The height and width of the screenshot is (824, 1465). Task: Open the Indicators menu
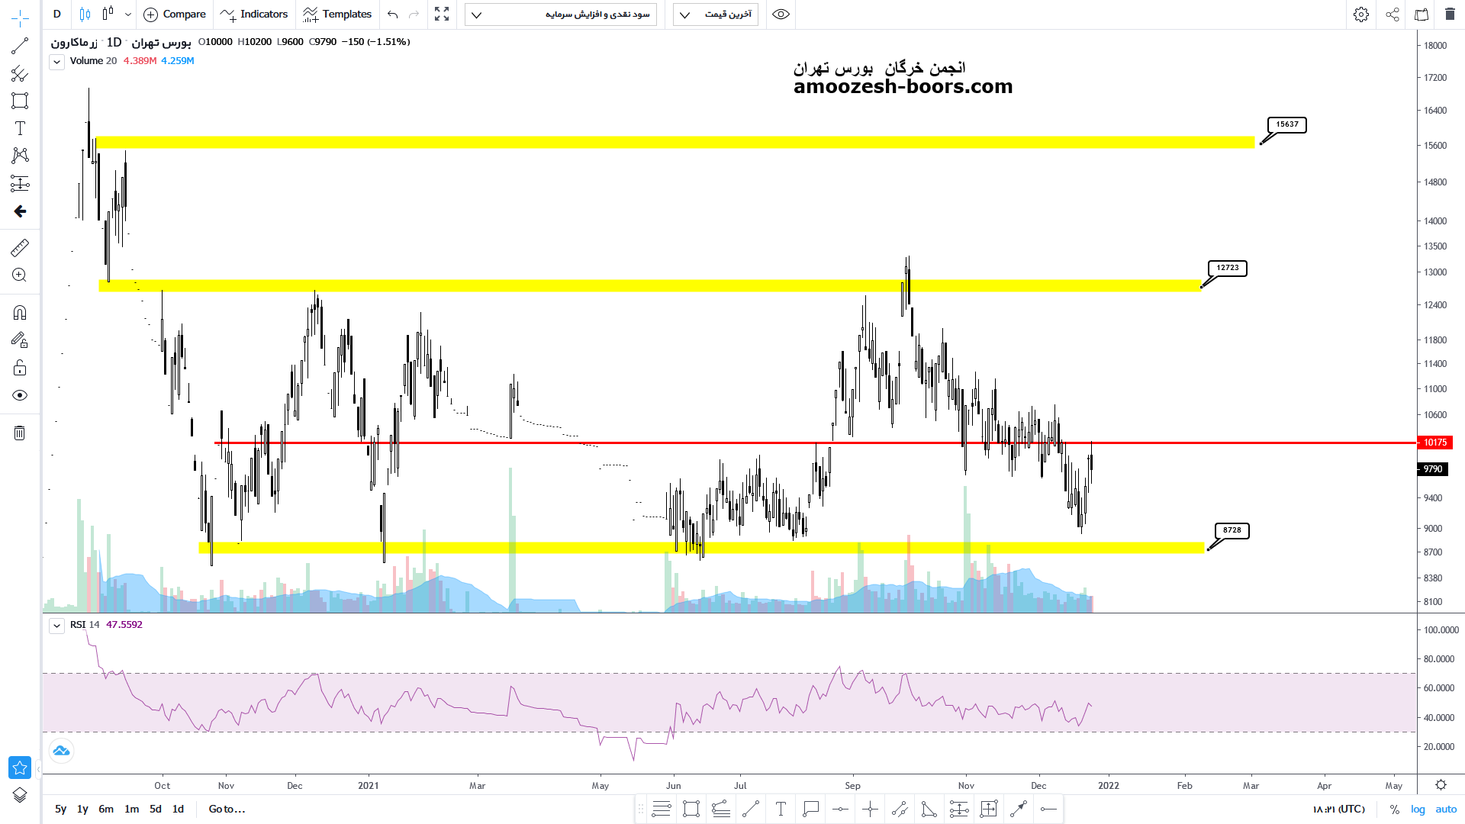coord(254,14)
